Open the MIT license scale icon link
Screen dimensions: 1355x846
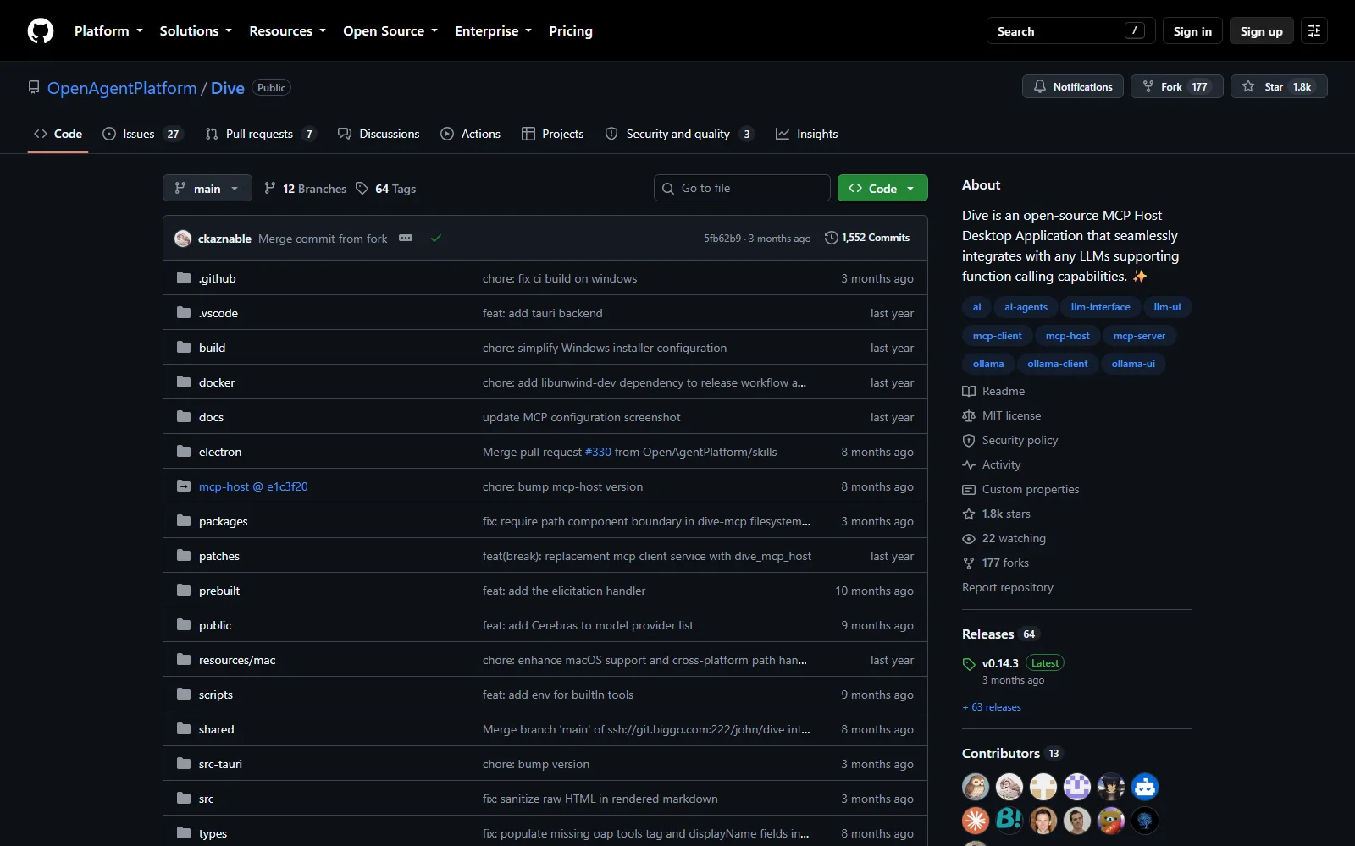coord(1002,415)
